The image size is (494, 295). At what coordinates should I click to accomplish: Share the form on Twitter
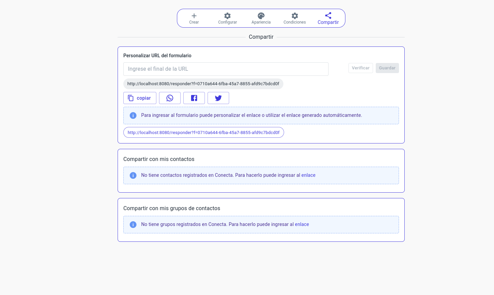218,98
